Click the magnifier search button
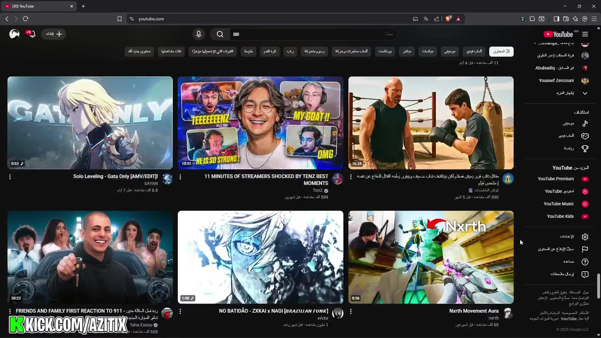The height and width of the screenshot is (338, 601). (220, 34)
